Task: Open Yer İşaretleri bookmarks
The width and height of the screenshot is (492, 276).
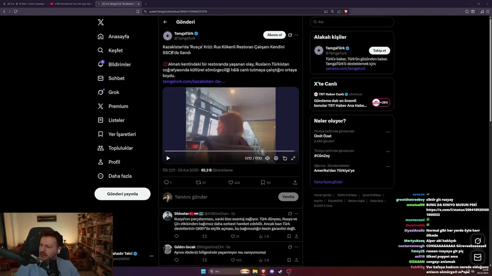Action: (117, 134)
